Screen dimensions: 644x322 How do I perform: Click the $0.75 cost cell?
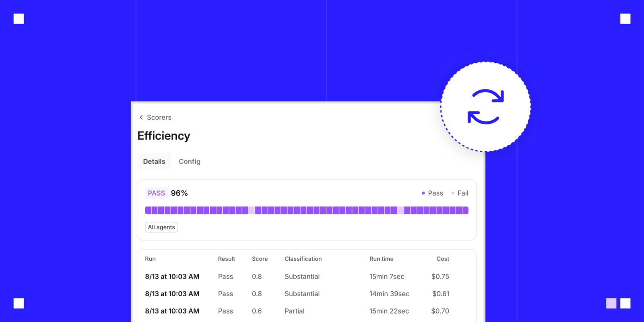pos(440,277)
